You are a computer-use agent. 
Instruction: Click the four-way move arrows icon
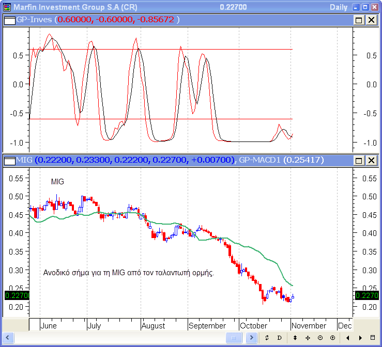tap(308, 338)
